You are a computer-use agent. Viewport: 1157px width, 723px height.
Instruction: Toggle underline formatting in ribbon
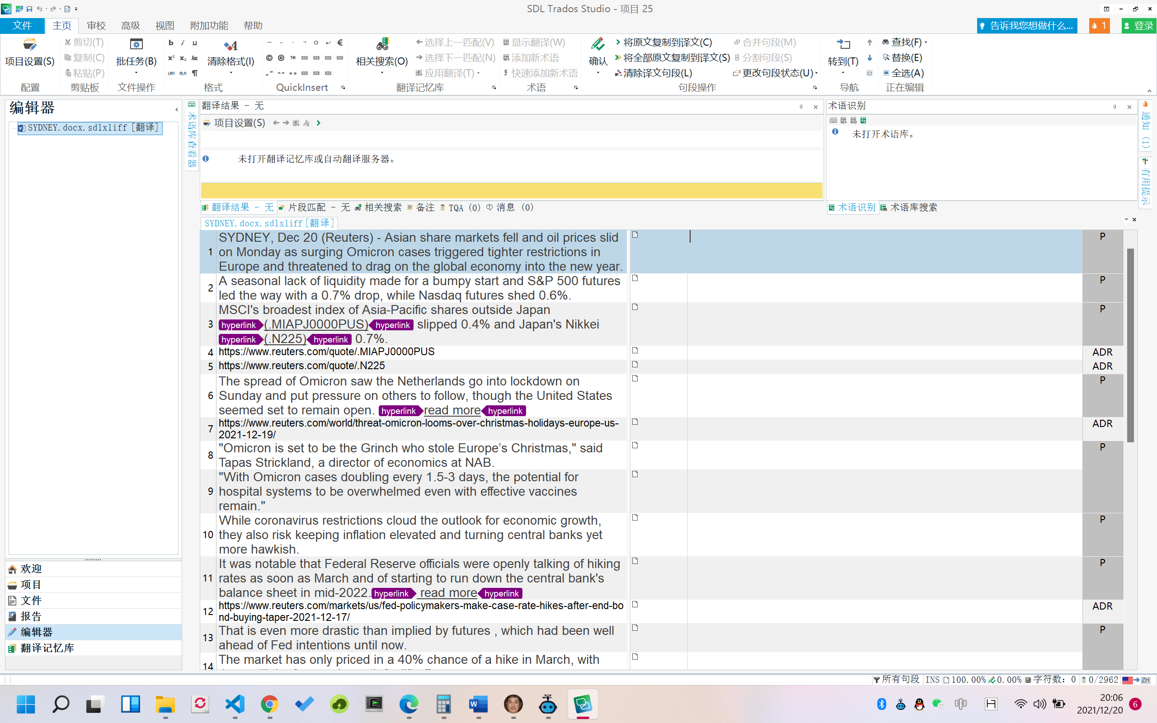(x=195, y=42)
